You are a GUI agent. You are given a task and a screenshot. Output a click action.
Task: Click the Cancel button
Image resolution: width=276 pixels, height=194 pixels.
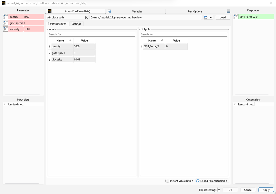(248, 190)
